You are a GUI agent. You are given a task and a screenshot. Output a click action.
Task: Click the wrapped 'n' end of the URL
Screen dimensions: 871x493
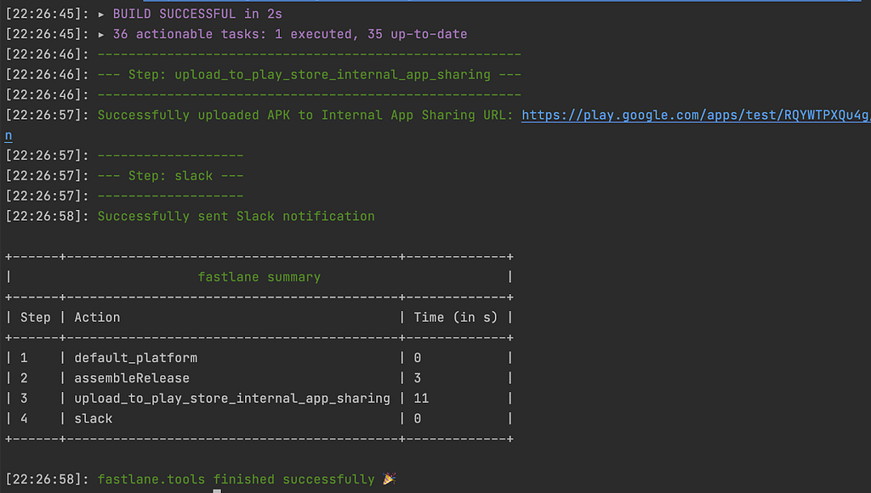click(9, 135)
